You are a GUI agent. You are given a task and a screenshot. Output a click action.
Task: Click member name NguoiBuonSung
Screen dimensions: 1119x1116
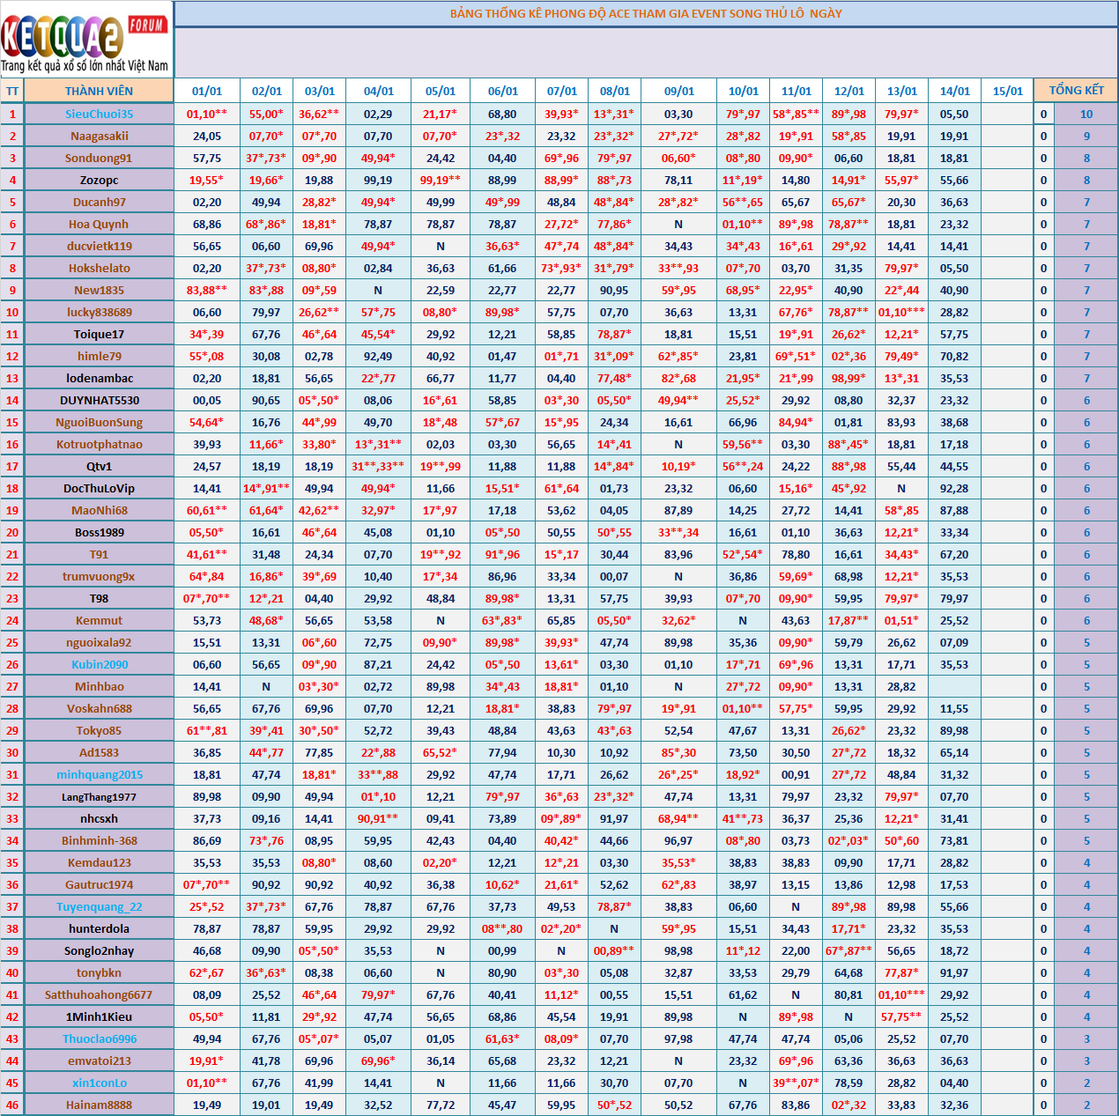pos(99,422)
